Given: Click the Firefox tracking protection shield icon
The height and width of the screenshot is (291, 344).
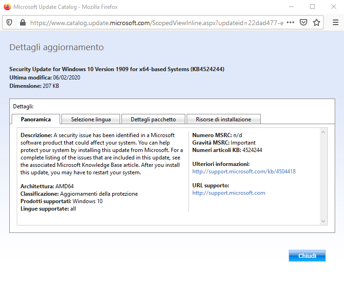Looking at the screenshot, I should tap(9, 22).
